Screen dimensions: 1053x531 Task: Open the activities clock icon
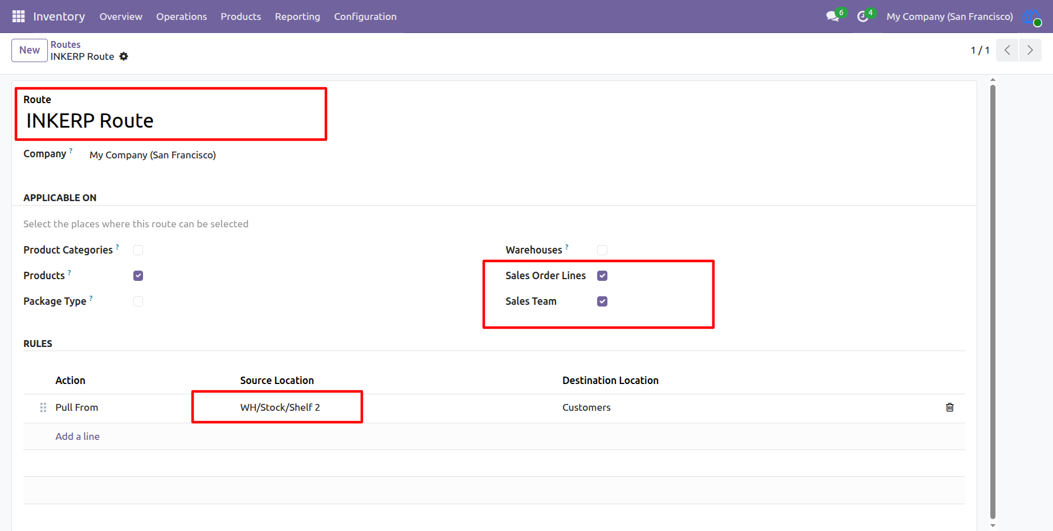click(x=863, y=17)
